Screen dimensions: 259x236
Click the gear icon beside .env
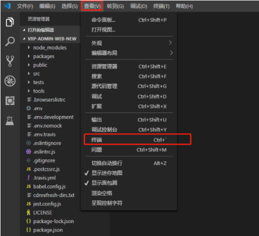click(x=29, y=108)
